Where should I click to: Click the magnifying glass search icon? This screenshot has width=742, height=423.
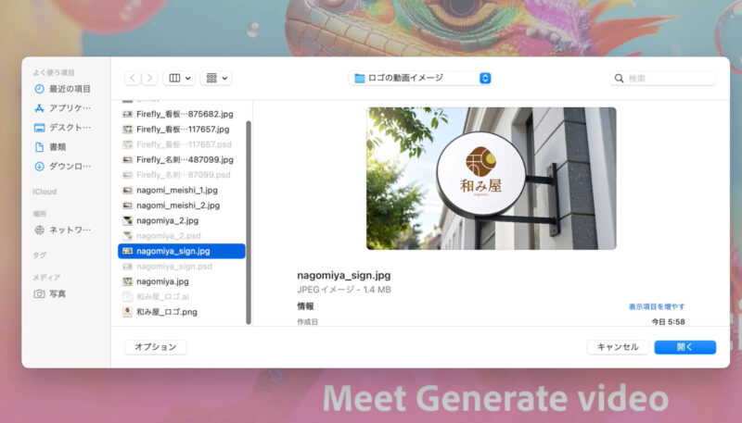click(619, 78)
